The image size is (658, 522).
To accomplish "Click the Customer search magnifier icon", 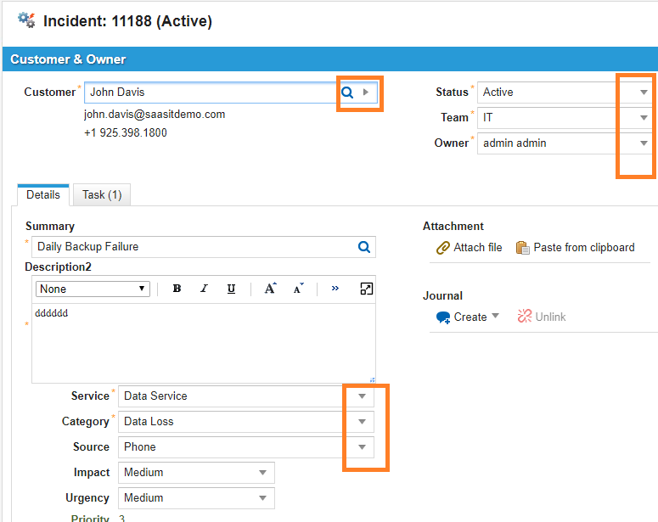I will tap(347, 93).
